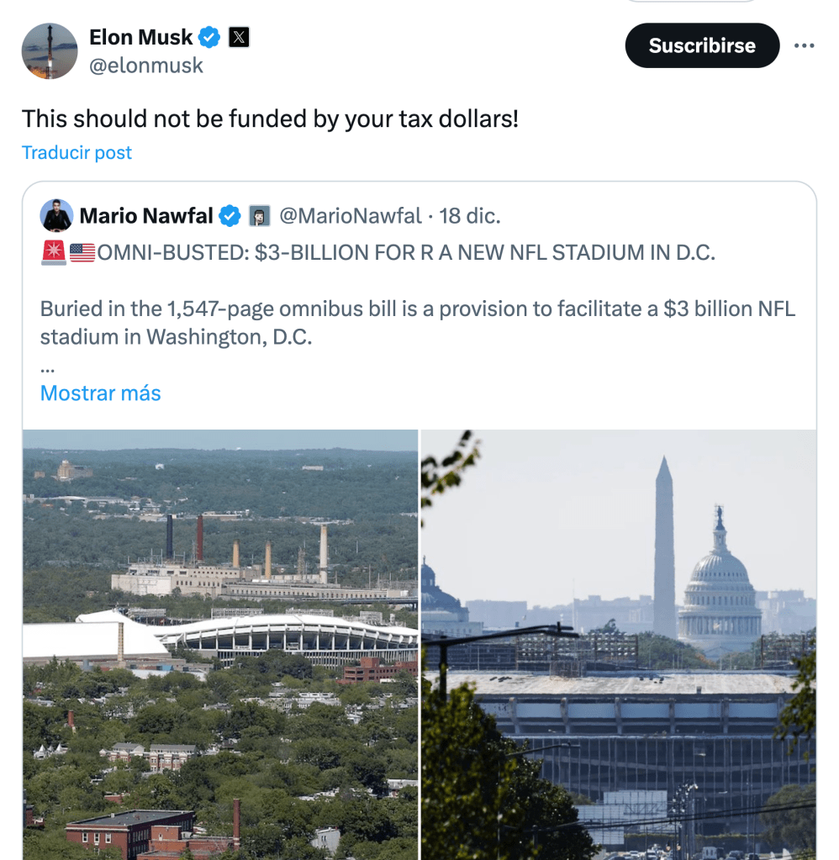Image resolution: width=839 pixels, height=860 pixels.
Task: Open the @MarioNawfal handle link
Action: 350,216
